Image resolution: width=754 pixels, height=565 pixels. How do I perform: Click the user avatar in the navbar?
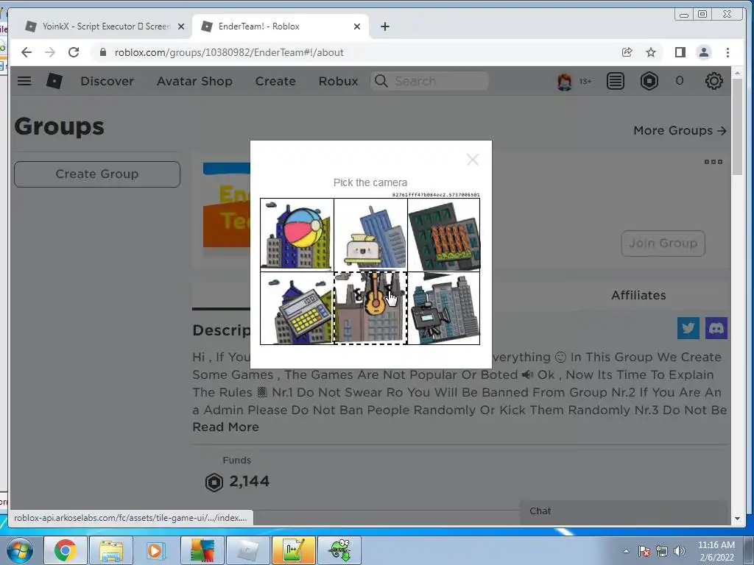click(x=565, y=81)
